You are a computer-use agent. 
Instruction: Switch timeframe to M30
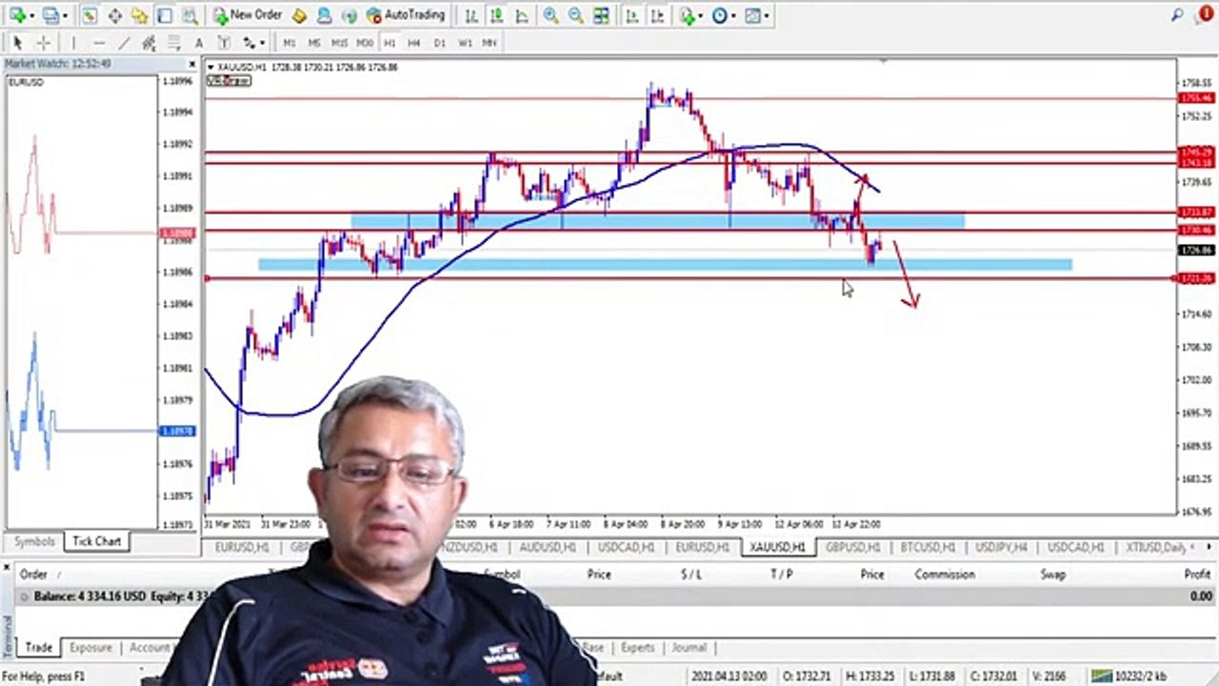tap(365, 43)
